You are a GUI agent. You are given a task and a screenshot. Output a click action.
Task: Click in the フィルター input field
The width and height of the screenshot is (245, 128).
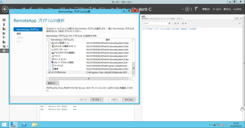(155, 24)
